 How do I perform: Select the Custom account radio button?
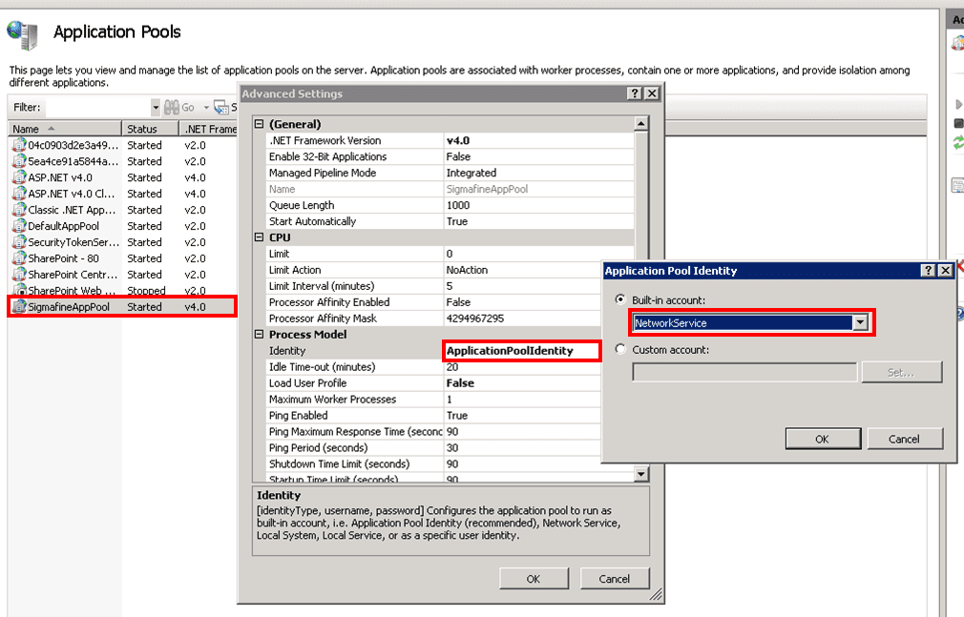(x=621, y=347)
